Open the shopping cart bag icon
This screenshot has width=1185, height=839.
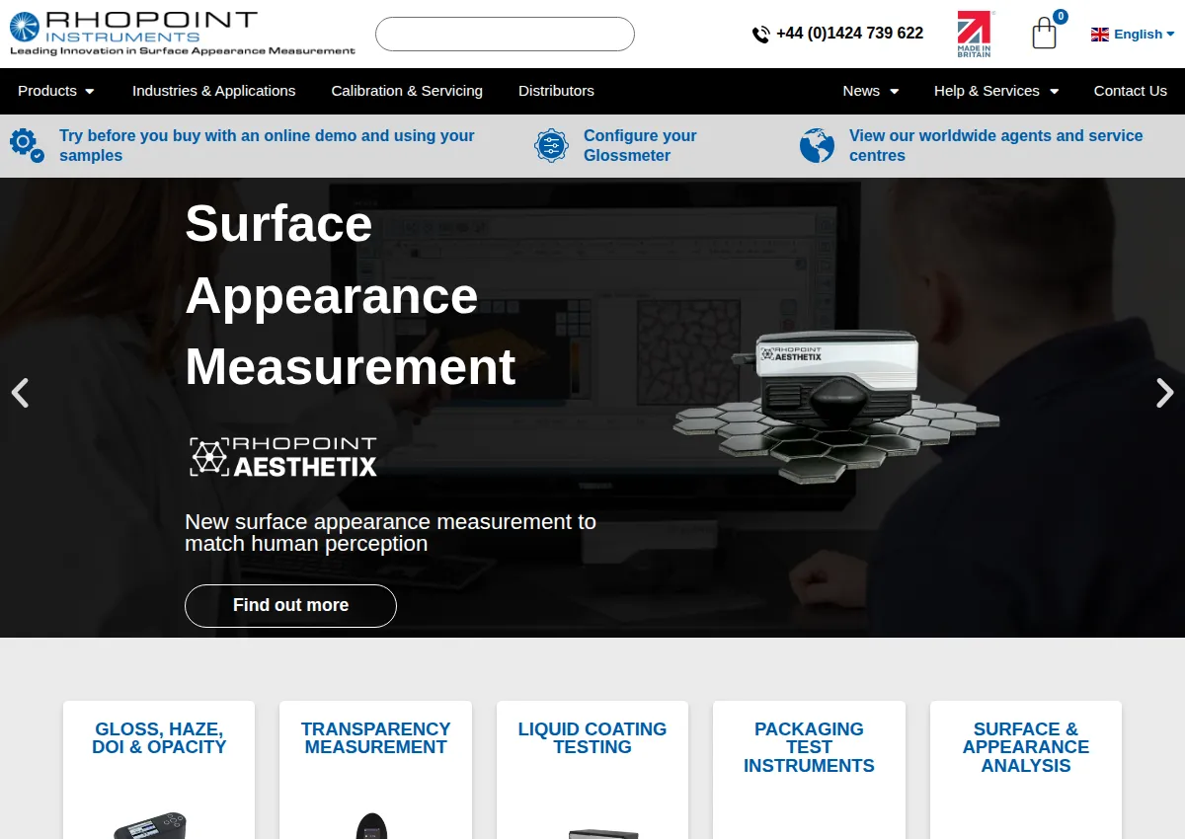[1044, 34]
